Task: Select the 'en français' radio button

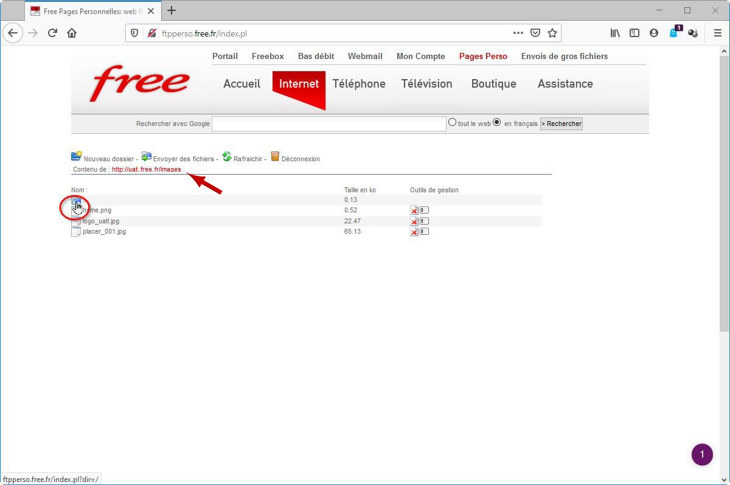Action: click(497, 122)
